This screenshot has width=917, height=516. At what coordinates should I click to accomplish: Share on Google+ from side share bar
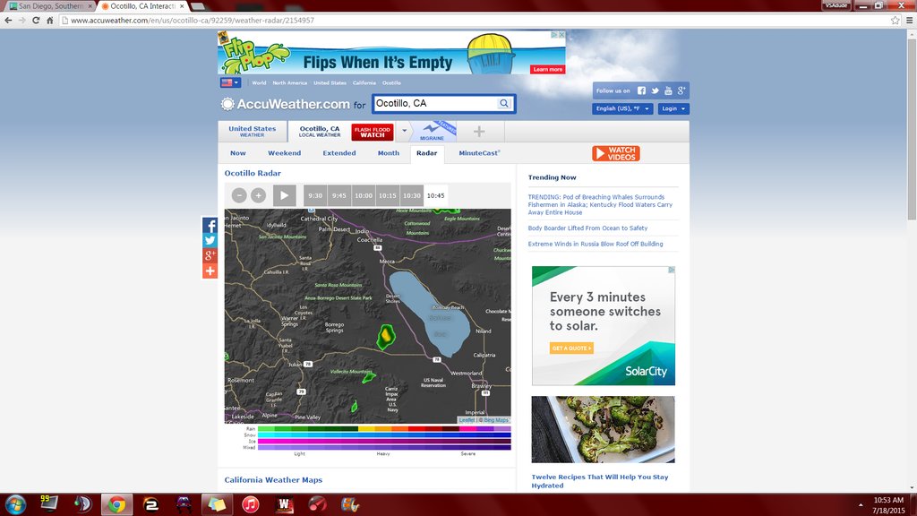pyautogui.click(x=210, y=255)
